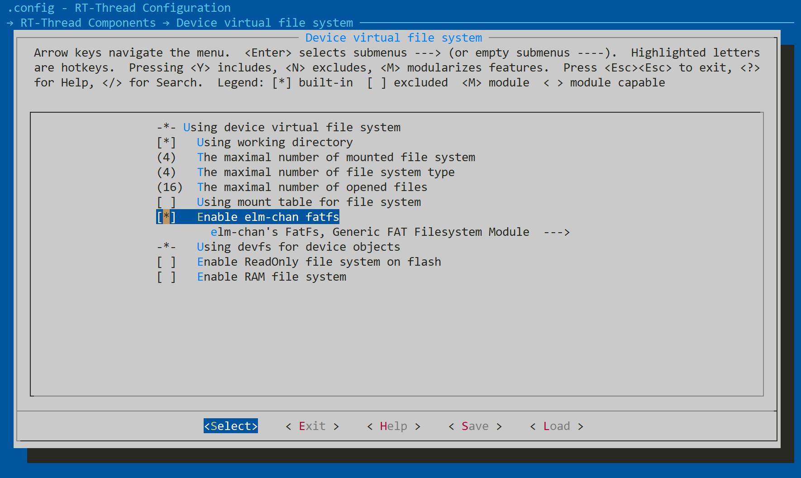Edit maximal number of file system type
801x478 pixels.
(x=166, y=172)
